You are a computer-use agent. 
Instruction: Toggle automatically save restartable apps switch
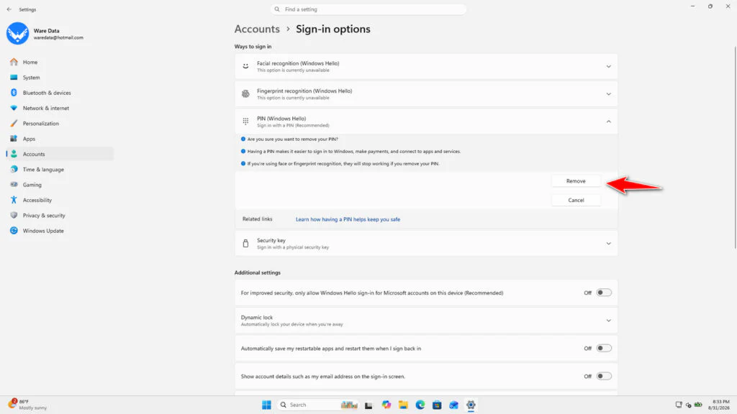tap(604, 349)
